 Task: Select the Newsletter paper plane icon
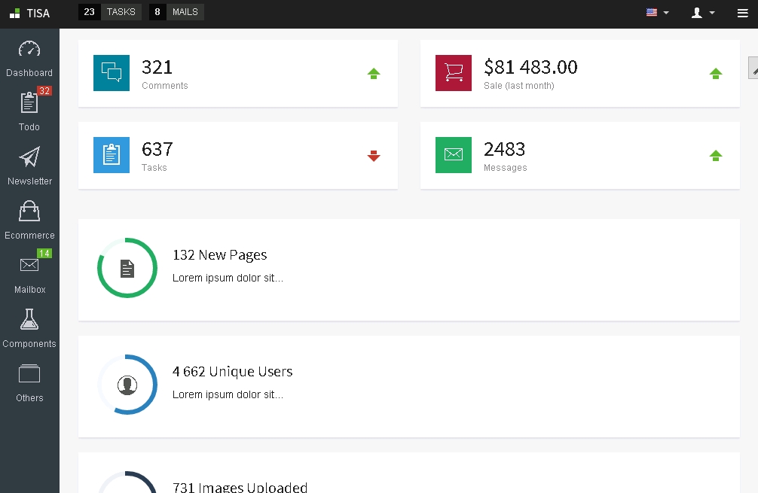pyautogui.click(x=29, y=157)
